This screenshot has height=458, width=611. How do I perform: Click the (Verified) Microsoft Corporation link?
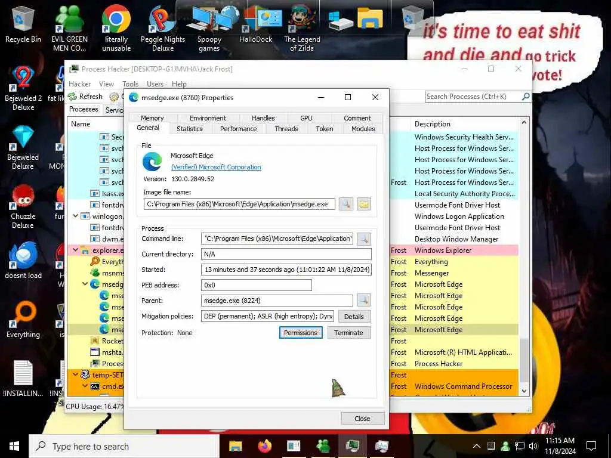coord(216,167)
